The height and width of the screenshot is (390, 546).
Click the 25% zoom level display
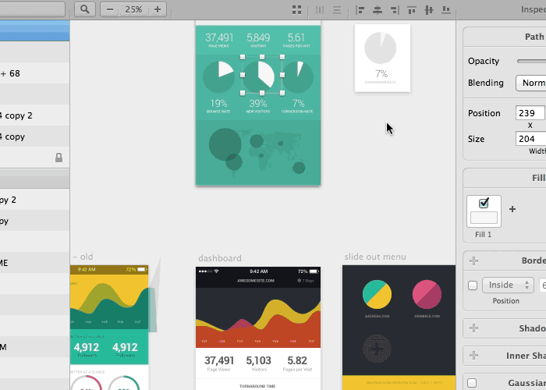click(x=133, y=9)
